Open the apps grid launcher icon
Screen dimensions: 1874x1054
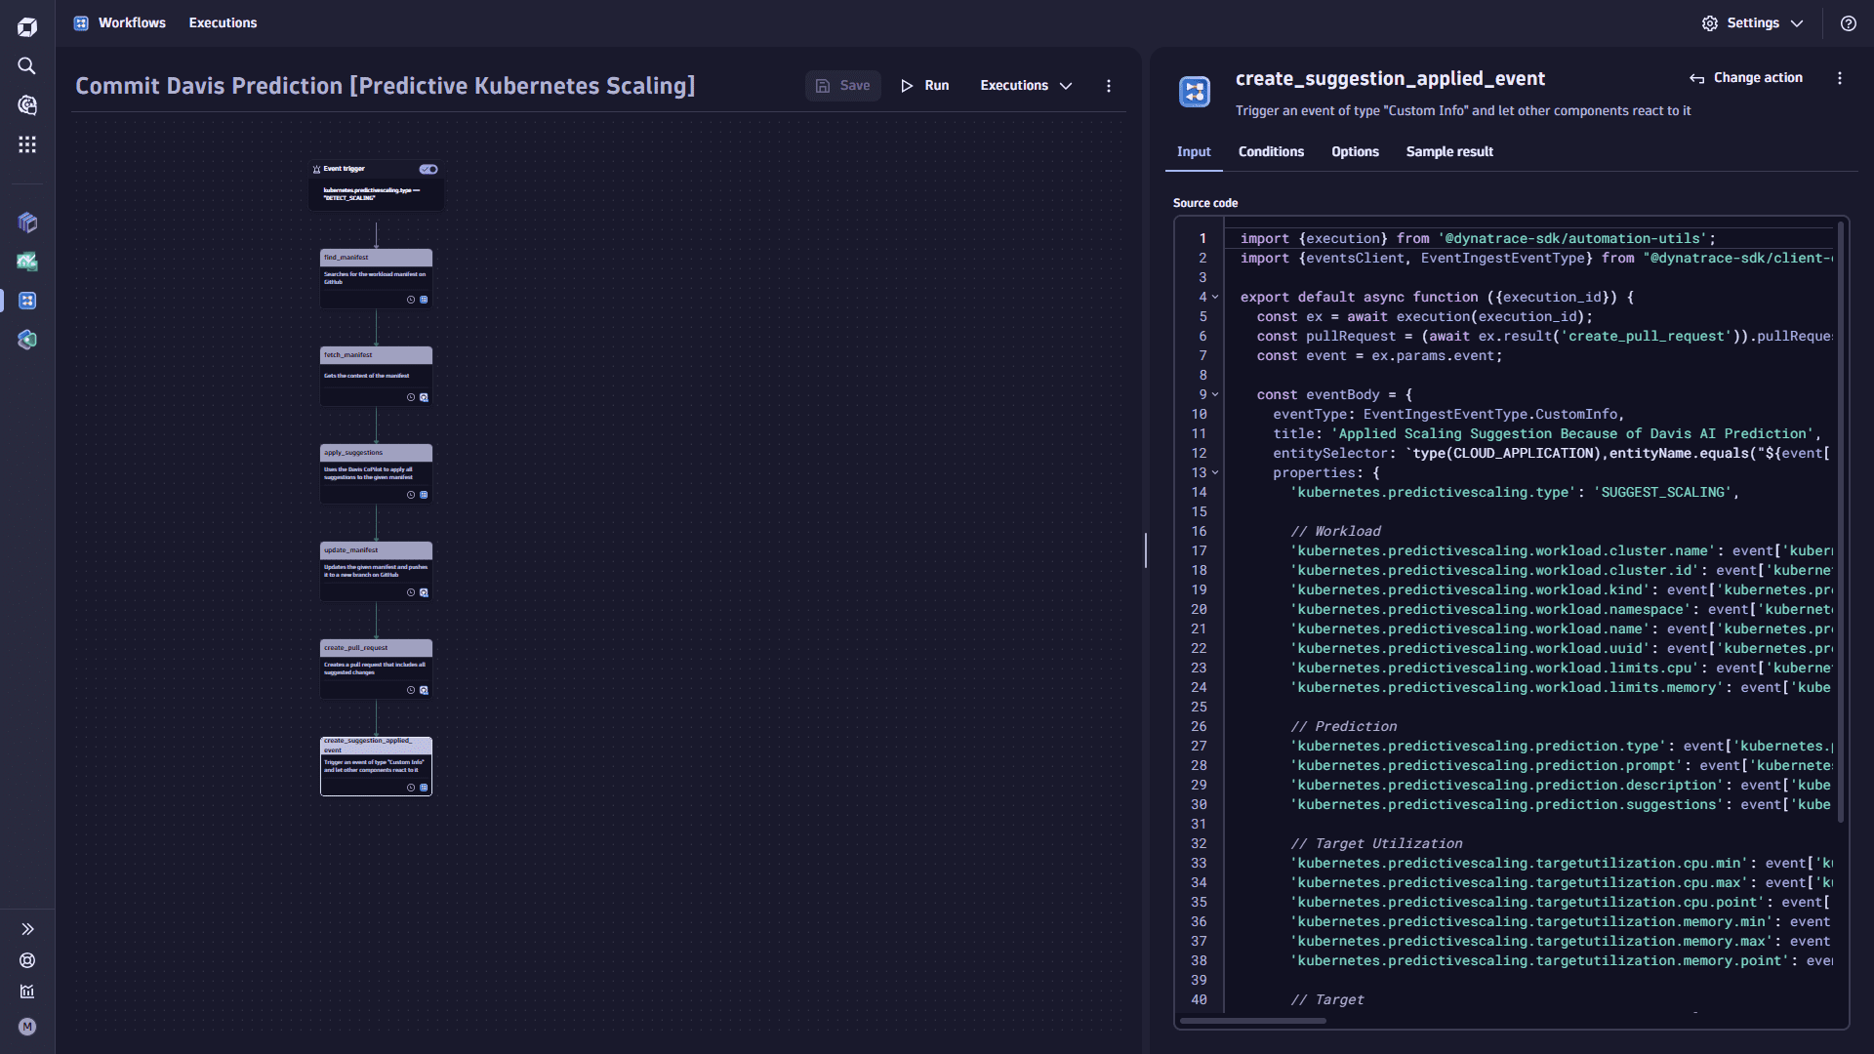27,144
